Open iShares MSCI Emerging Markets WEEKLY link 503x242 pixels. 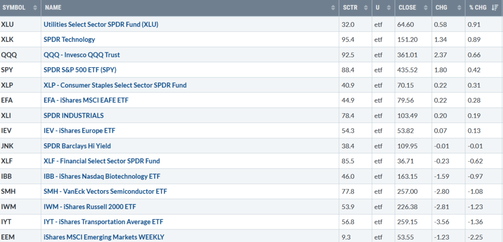point(104,237)
